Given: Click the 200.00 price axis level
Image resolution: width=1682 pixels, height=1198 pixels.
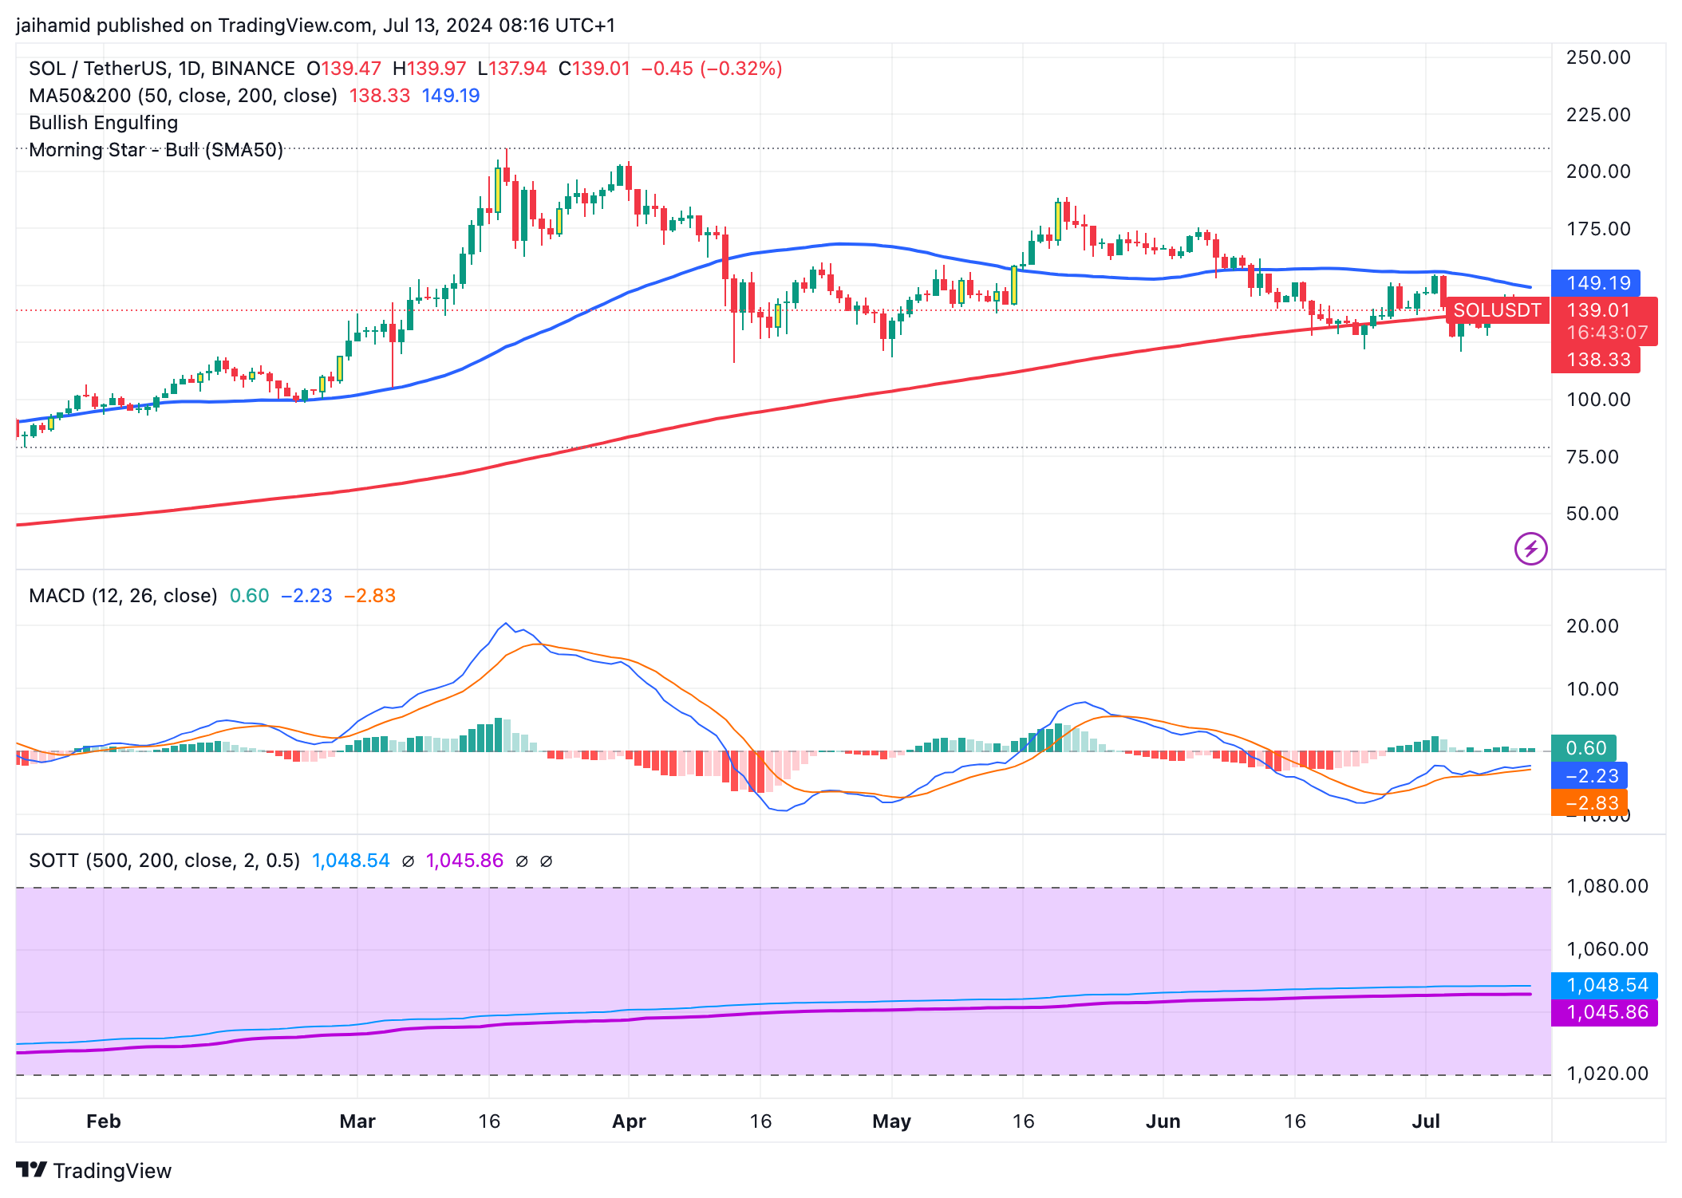Looking at the screenshot, I should pyautogui.click(x=1598, y=171).
